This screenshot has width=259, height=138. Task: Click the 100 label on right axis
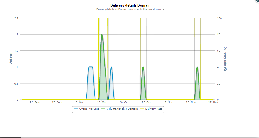click(220, 18)
